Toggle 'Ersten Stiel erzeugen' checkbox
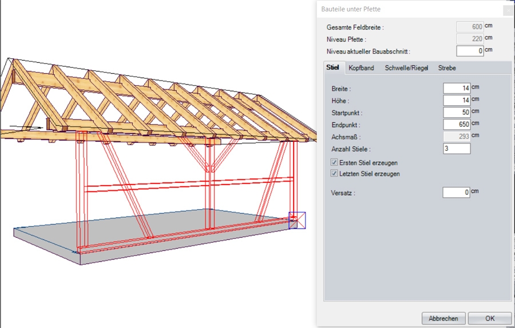 [x=335, y=163]
